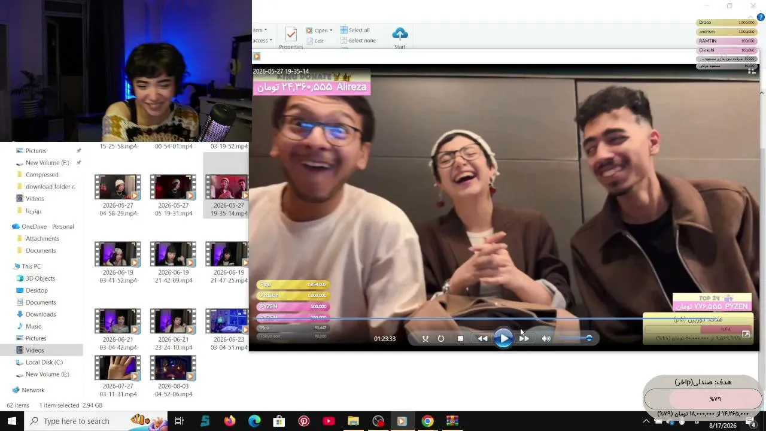Select video 2026-06-19 03-41-52.mp4
Viewport: 766px width, 431px height.
click(x=118, y=263)
